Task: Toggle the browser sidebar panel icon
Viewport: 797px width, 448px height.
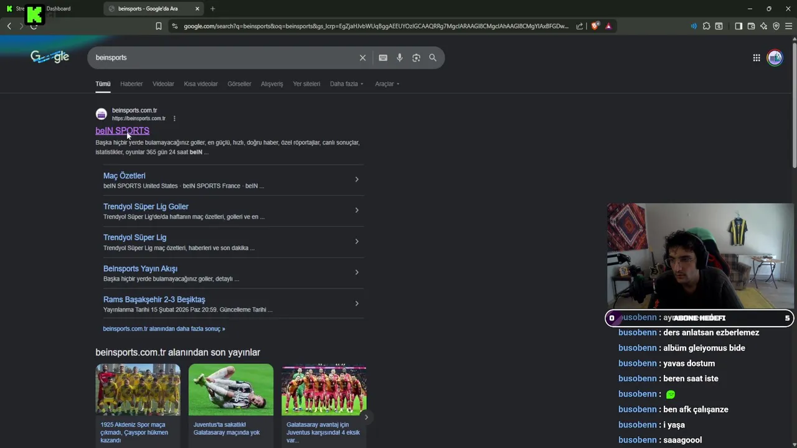Action: pyautogui.click(x=738, y=26)
